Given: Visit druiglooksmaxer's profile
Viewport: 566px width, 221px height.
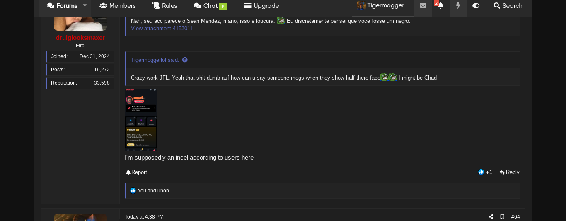Looking at the screenshot, I should (x=80, y=38).
